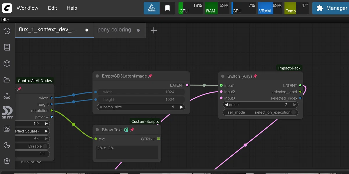Open the image gallery sidebar icon
This screenshot has width=349, height=174.
click(x=7, y=129)
